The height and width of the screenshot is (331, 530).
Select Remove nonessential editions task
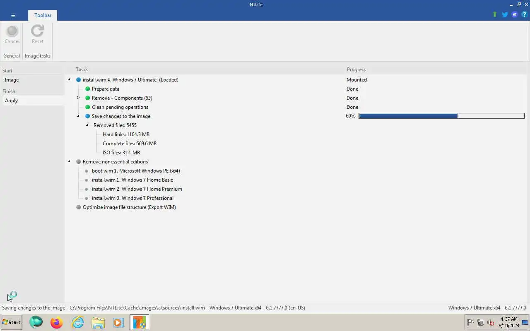click(x=115, y=162)
